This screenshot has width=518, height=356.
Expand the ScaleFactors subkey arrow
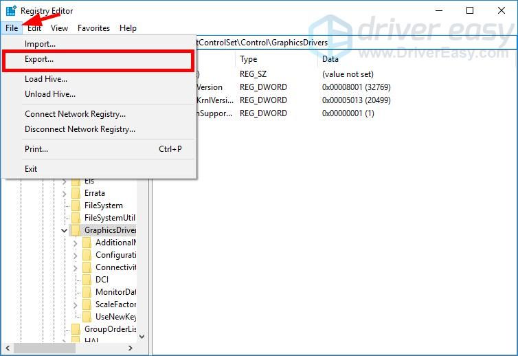(x=76, y=304)
